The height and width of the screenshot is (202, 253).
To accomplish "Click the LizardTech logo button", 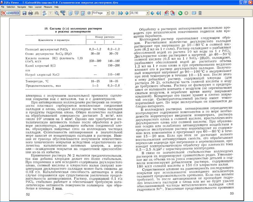I will pos(11,13).
